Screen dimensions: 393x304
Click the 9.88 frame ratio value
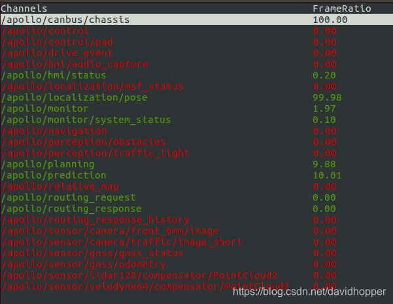[x=324, y=164]
